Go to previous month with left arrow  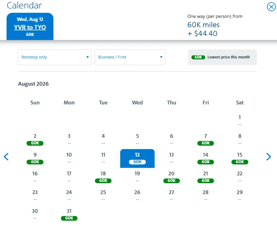coord(6,157)
